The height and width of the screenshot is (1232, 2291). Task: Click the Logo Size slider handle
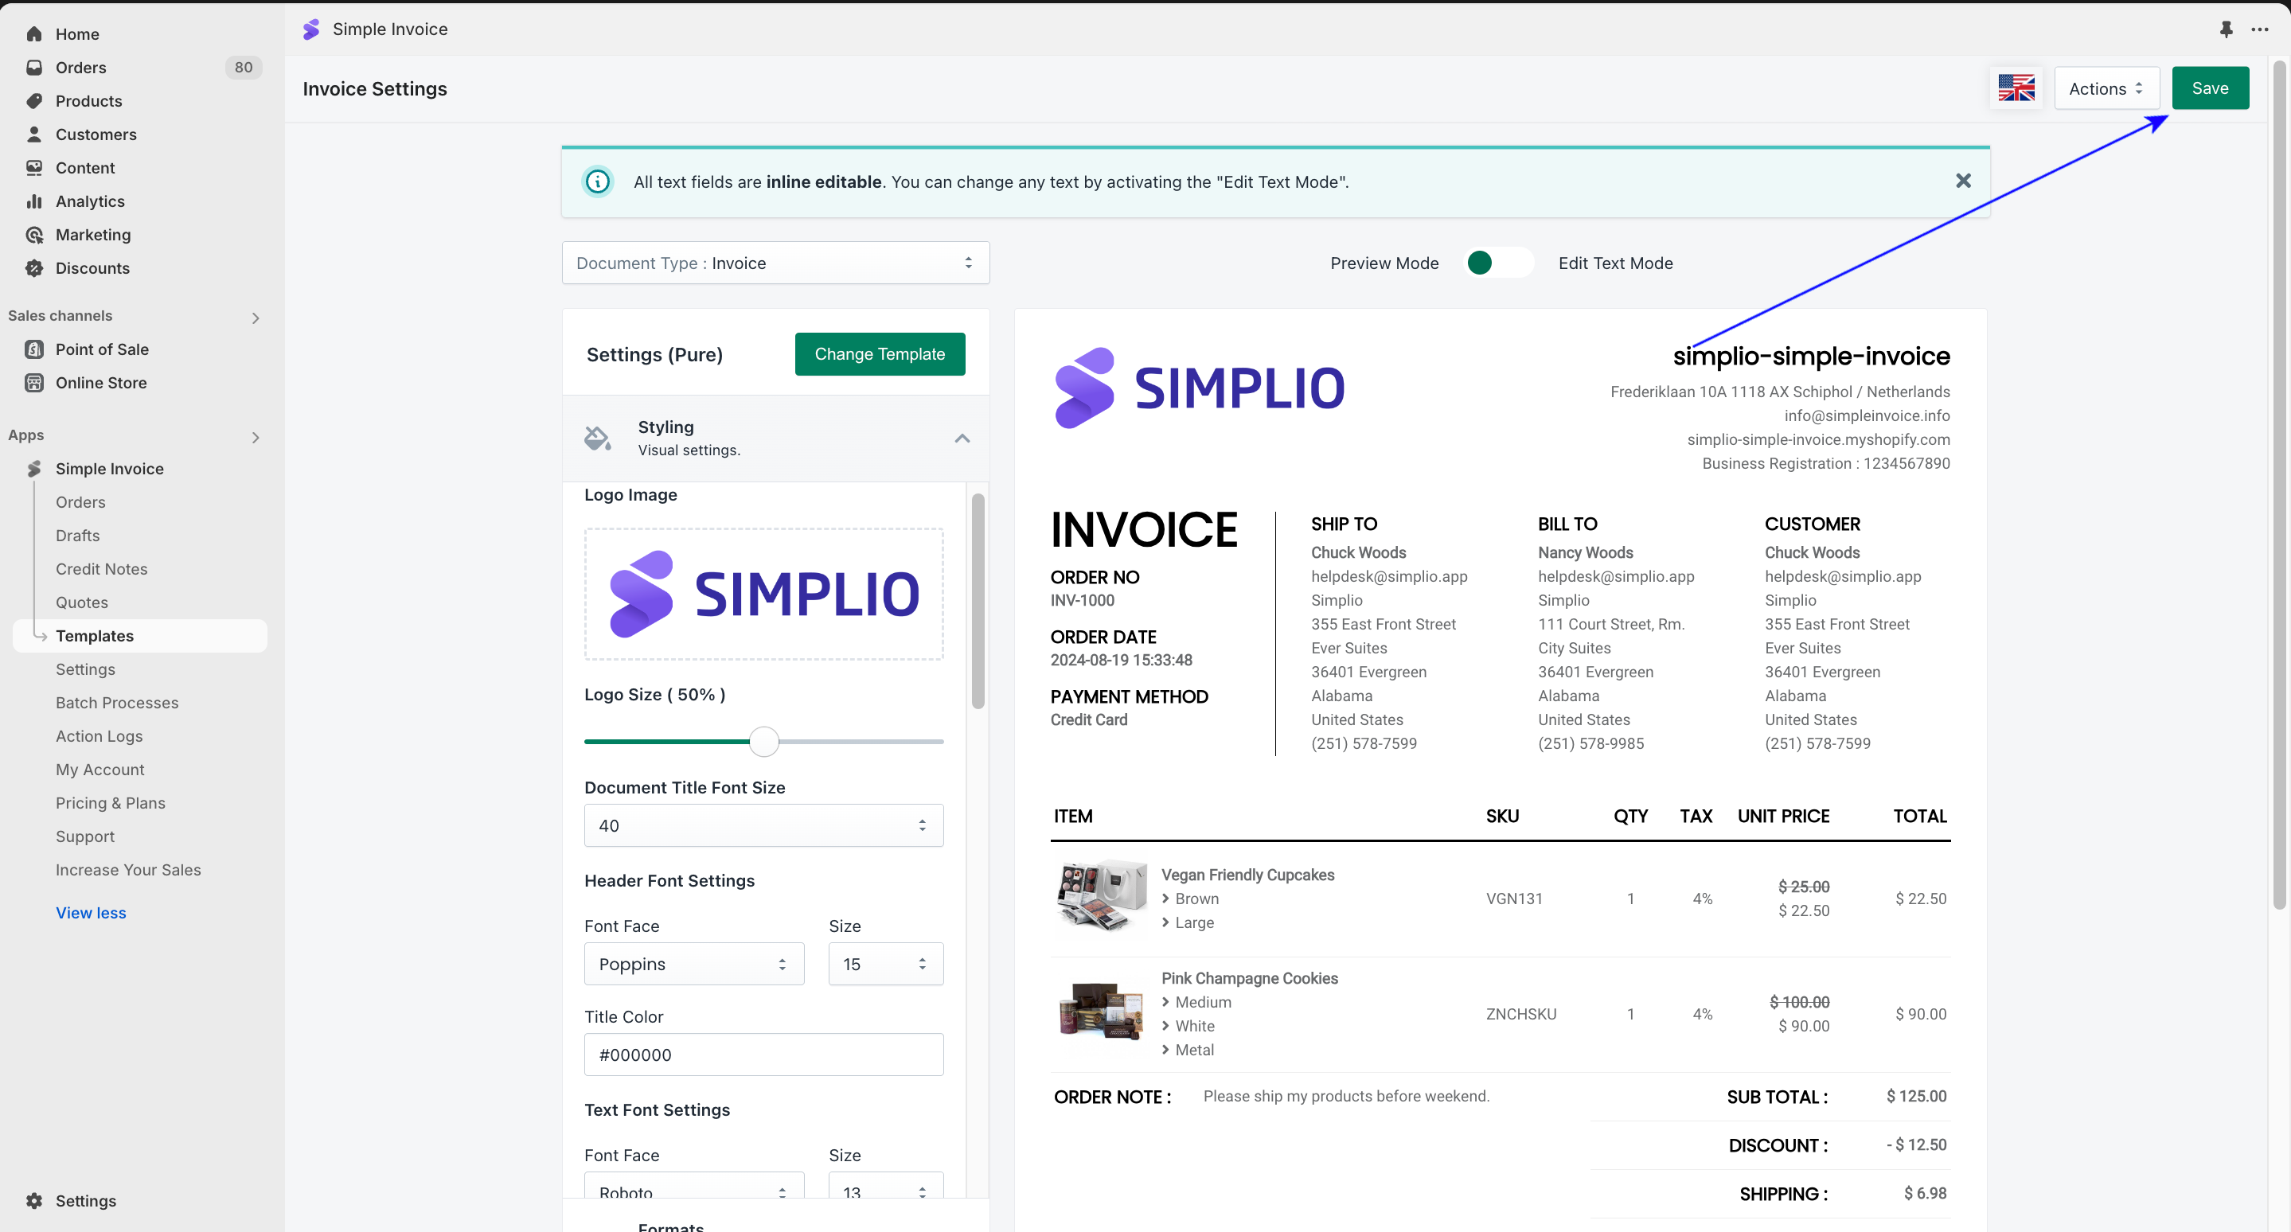pyautogui.click(x=763, y=741)
